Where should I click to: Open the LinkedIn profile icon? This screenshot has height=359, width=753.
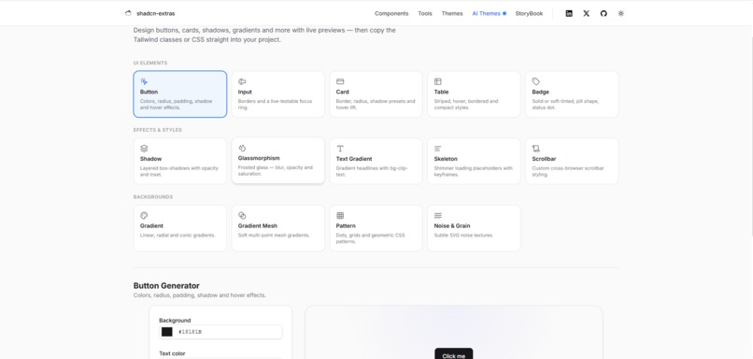[569, 13]
